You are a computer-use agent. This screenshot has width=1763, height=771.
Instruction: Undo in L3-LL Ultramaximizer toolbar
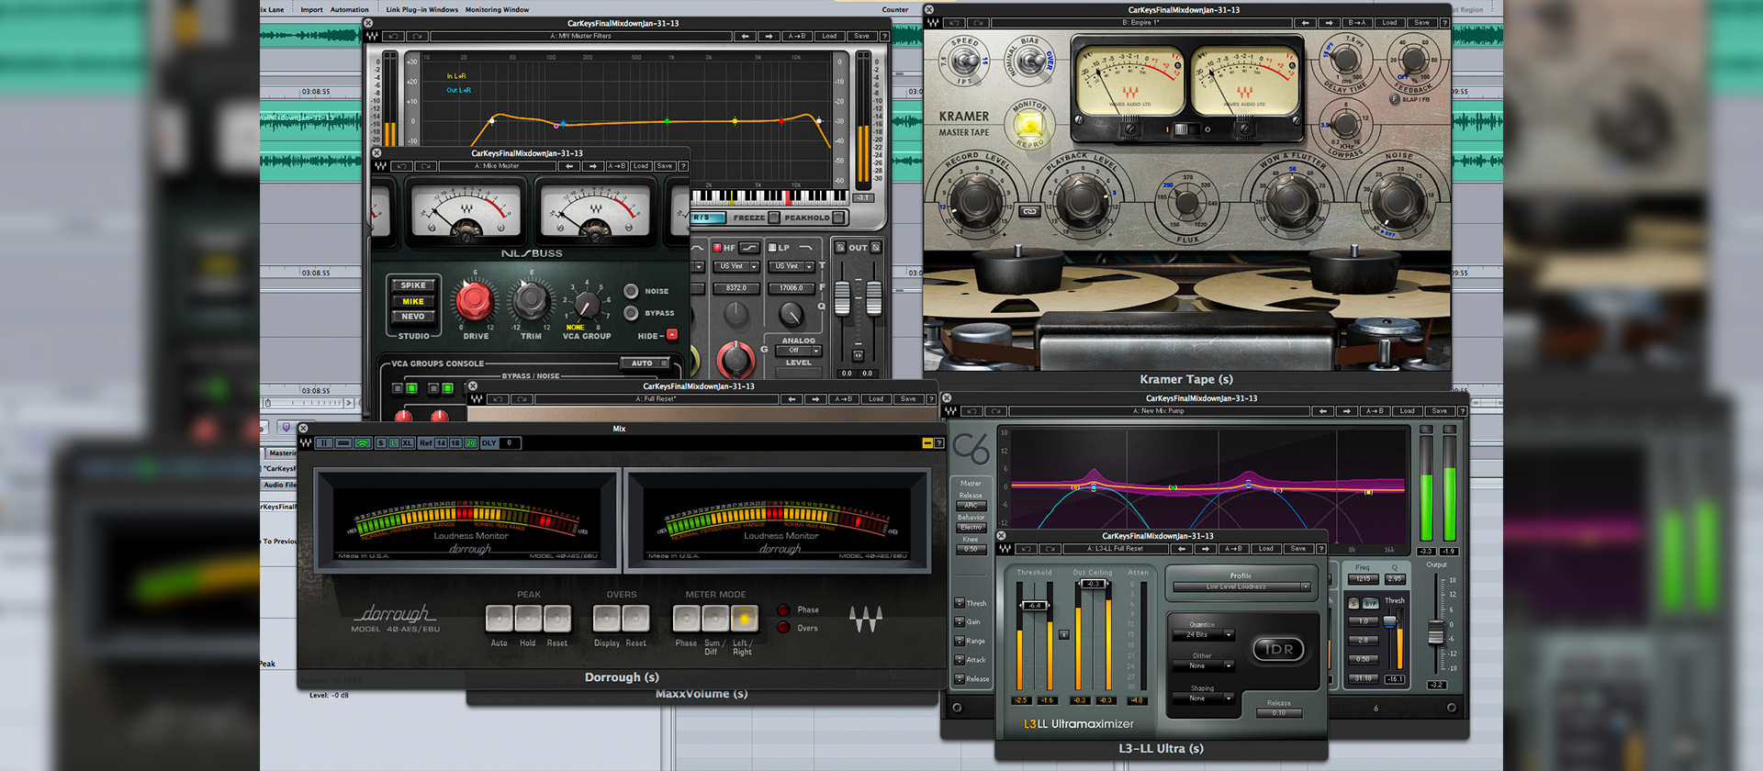1027,549
